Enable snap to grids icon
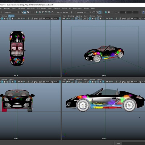The width and height of the screenshot is (145, 145). coord(37,12)
